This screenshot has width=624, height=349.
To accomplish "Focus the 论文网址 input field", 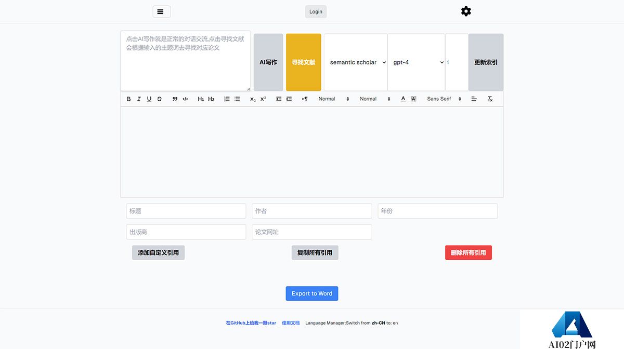I will pyautogui.click(x=312, y=232).
